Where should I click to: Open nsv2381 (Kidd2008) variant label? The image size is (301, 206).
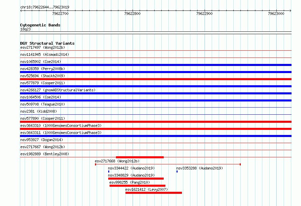point(39,111)
